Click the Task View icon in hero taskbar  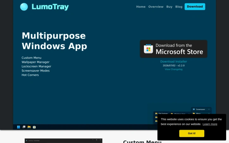[x=24, y=127]
